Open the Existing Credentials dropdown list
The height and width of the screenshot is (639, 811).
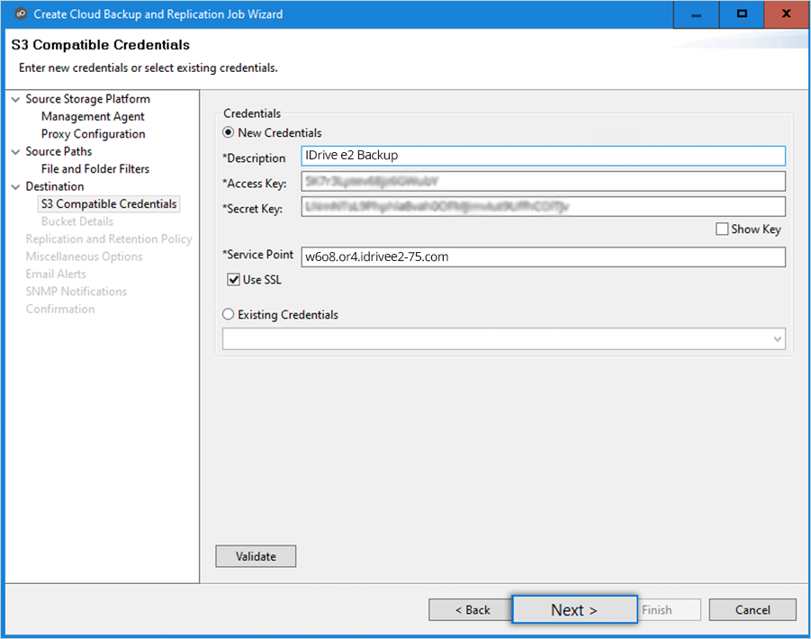(x=777, y=338)
